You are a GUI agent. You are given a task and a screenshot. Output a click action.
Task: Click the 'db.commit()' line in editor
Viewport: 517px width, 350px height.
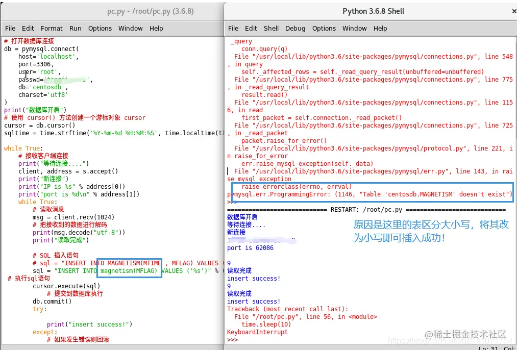coord(52,301)
